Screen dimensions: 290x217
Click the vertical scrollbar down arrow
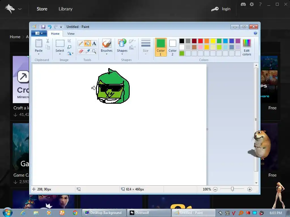point(256,183)
